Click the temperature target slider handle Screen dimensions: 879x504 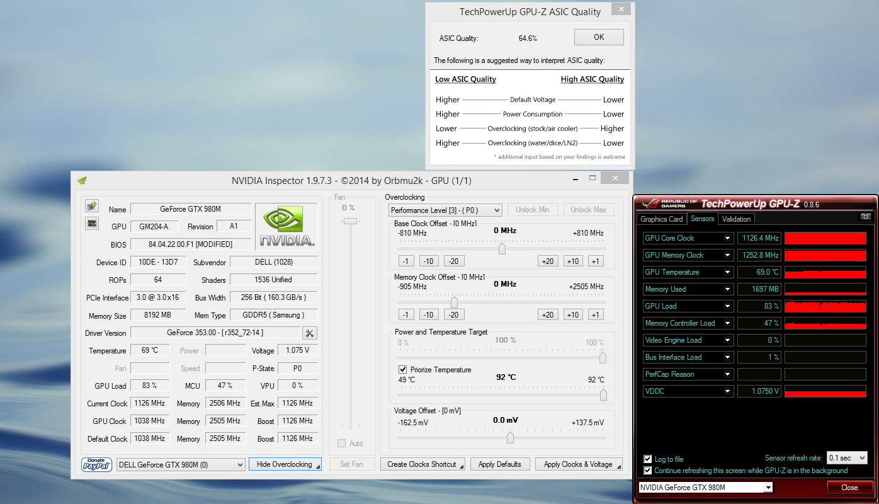pos(603,395)
